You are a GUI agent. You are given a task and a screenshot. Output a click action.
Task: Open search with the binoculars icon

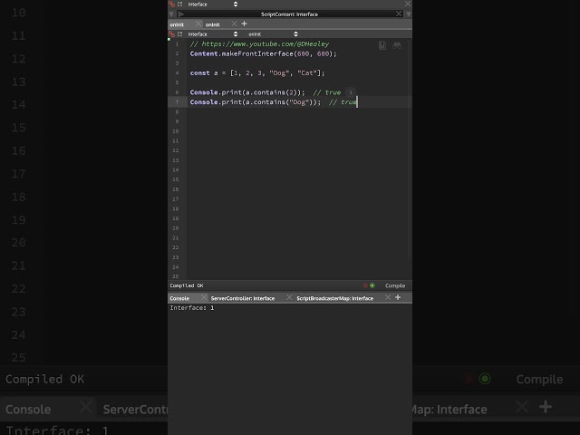point(397,45)
